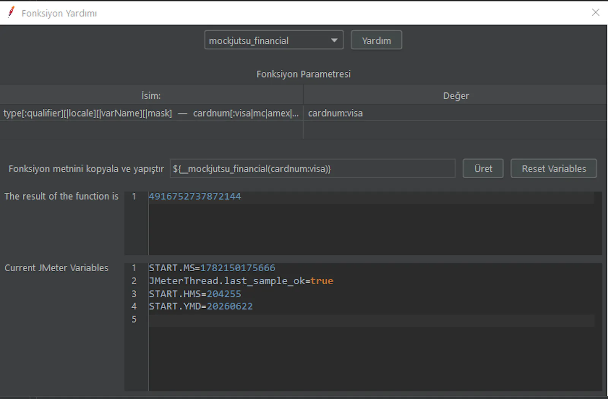
Task: Click the START.YMD=20260622 line
Action: (x=201, y=306)
